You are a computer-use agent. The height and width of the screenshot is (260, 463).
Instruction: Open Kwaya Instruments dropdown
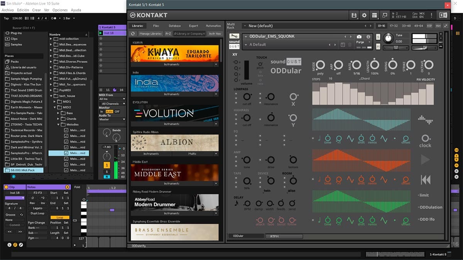pos(216,64)
